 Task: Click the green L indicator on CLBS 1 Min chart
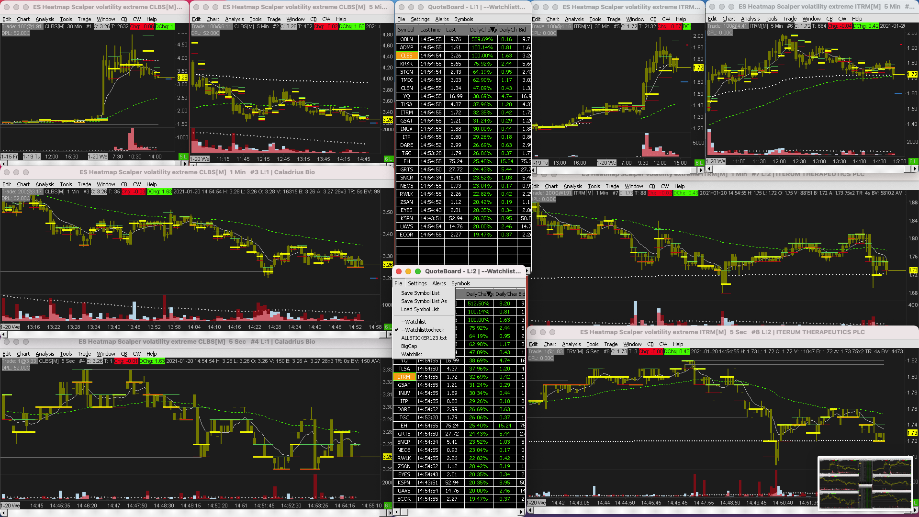(x=387, y=327)
